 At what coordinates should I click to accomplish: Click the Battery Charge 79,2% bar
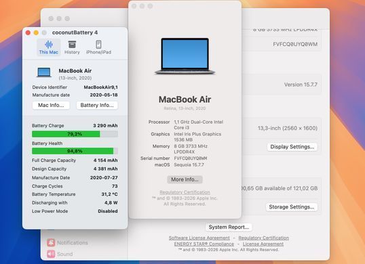(x=75, y=134)
